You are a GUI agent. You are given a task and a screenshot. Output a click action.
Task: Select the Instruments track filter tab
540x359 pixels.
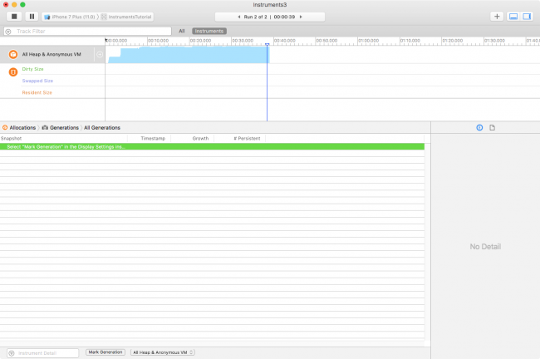click(x=209, y=32)
